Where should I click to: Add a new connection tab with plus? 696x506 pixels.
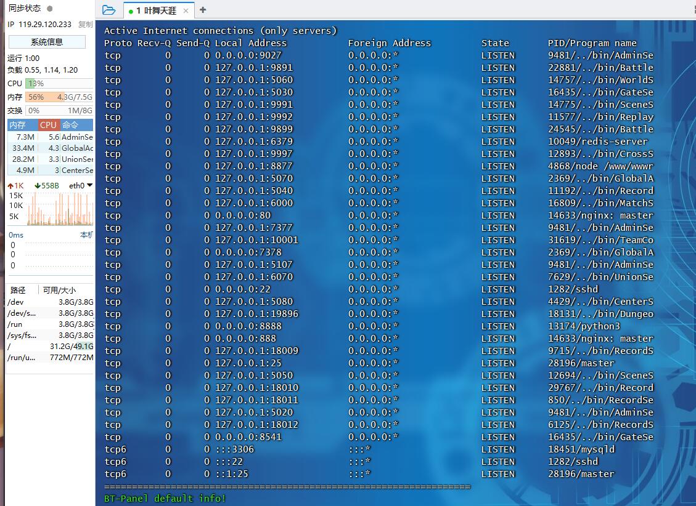point(203,10)
